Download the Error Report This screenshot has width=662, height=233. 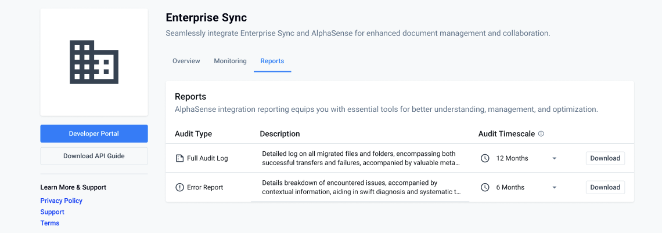605,187
